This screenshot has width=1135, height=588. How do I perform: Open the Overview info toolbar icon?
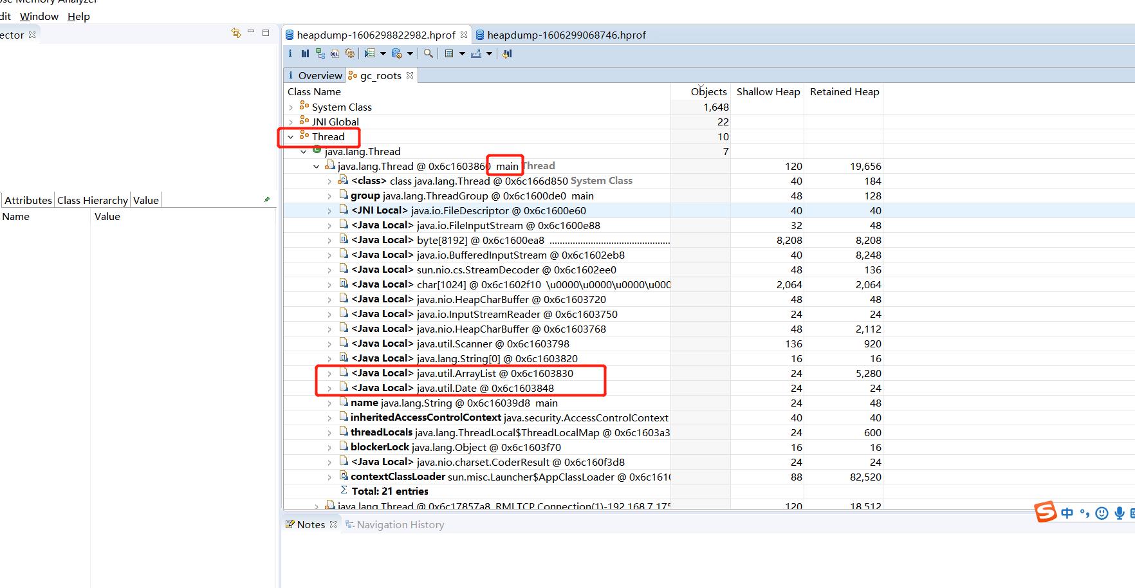(290, 53)
